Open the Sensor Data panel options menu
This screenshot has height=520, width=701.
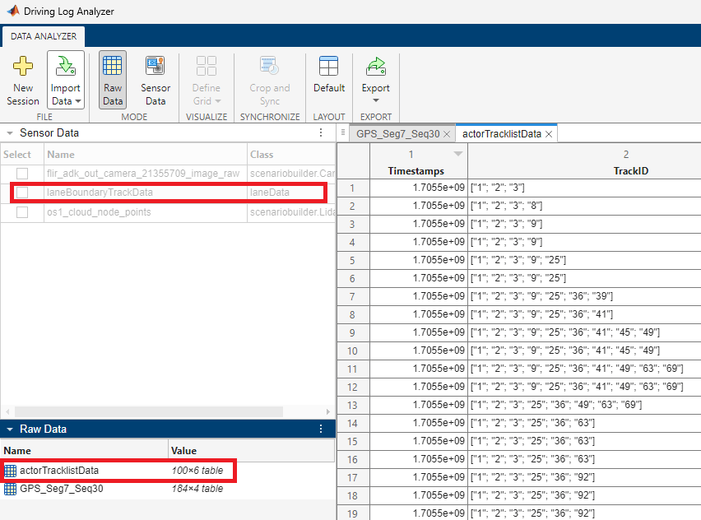click(321, 132)
